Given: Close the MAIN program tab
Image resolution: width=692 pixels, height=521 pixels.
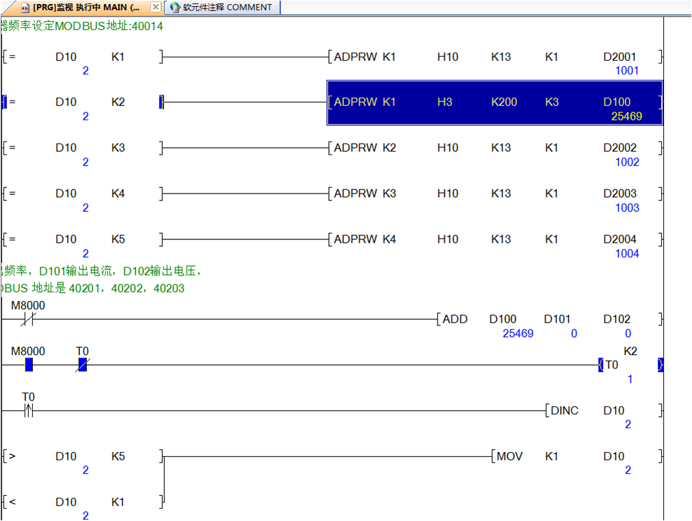Looking at the screenshot, I should click(155, 8).
